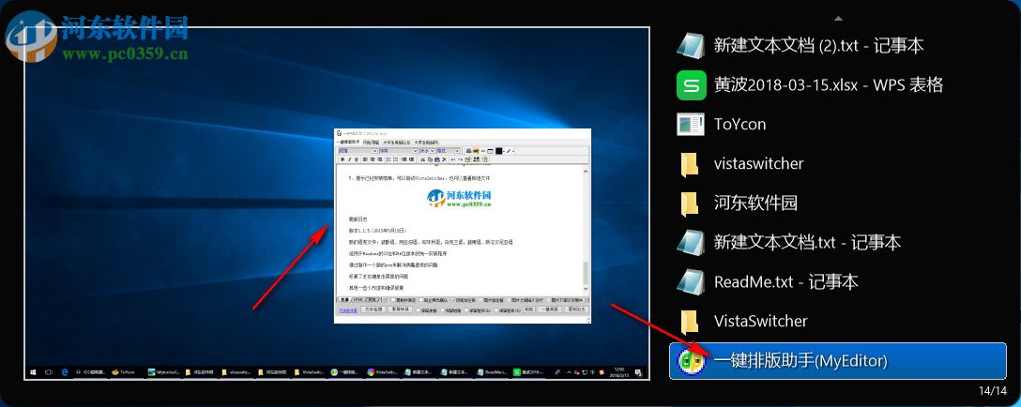The height and width of the screenshot is (407, 1021).
Task: Click the 一键排版 button in the previewed editor
Action: 550,309
